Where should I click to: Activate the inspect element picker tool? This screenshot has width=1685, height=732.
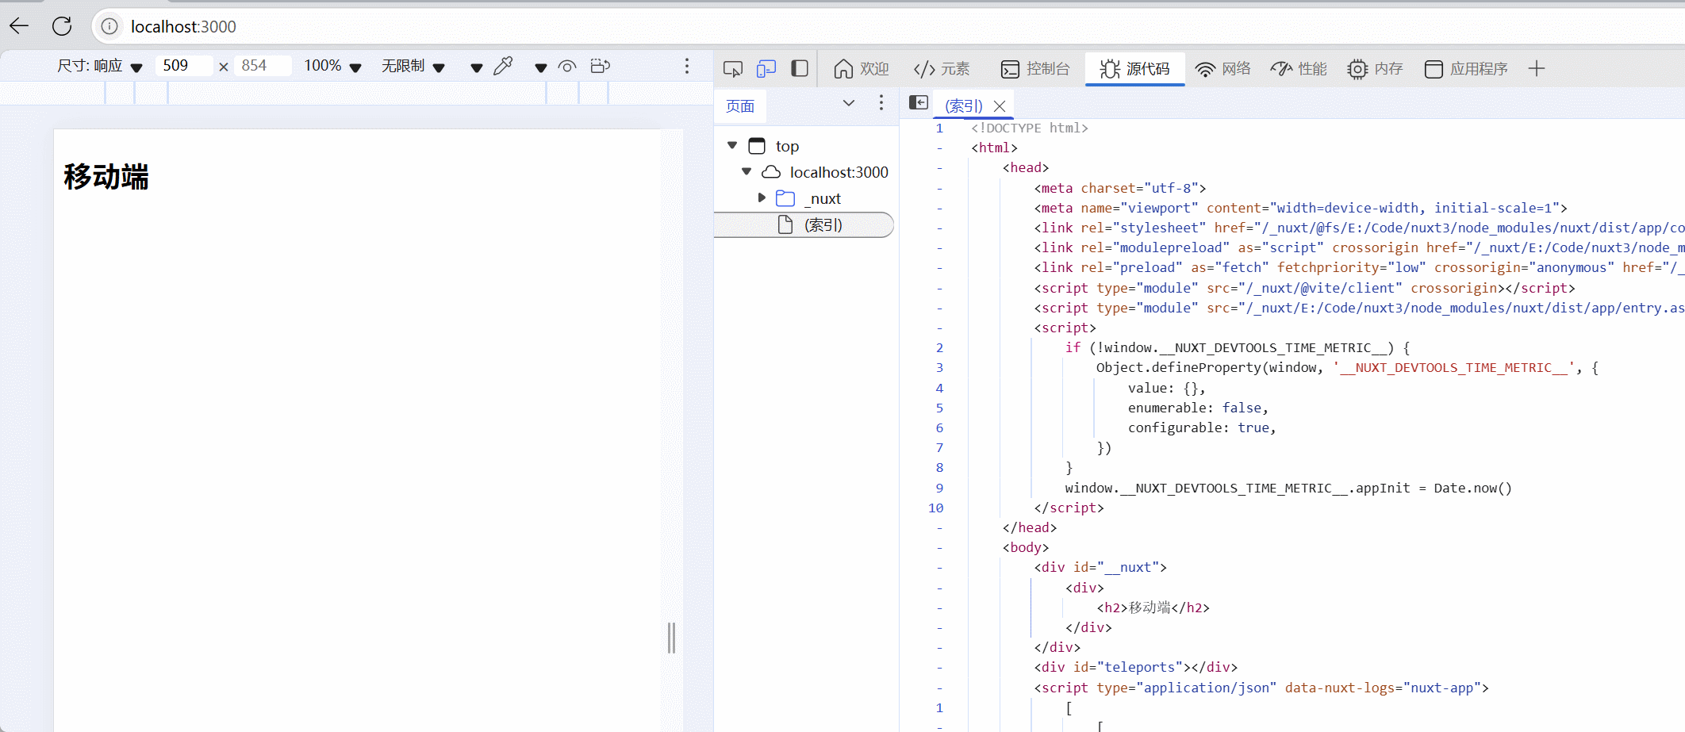click(733, 69)
